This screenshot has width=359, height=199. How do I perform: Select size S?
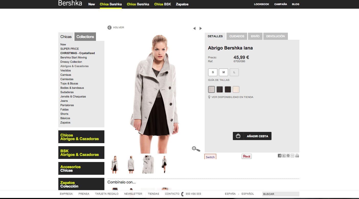[x=213, y=72]
